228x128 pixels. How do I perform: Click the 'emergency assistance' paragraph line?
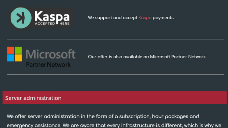(114, 125)
